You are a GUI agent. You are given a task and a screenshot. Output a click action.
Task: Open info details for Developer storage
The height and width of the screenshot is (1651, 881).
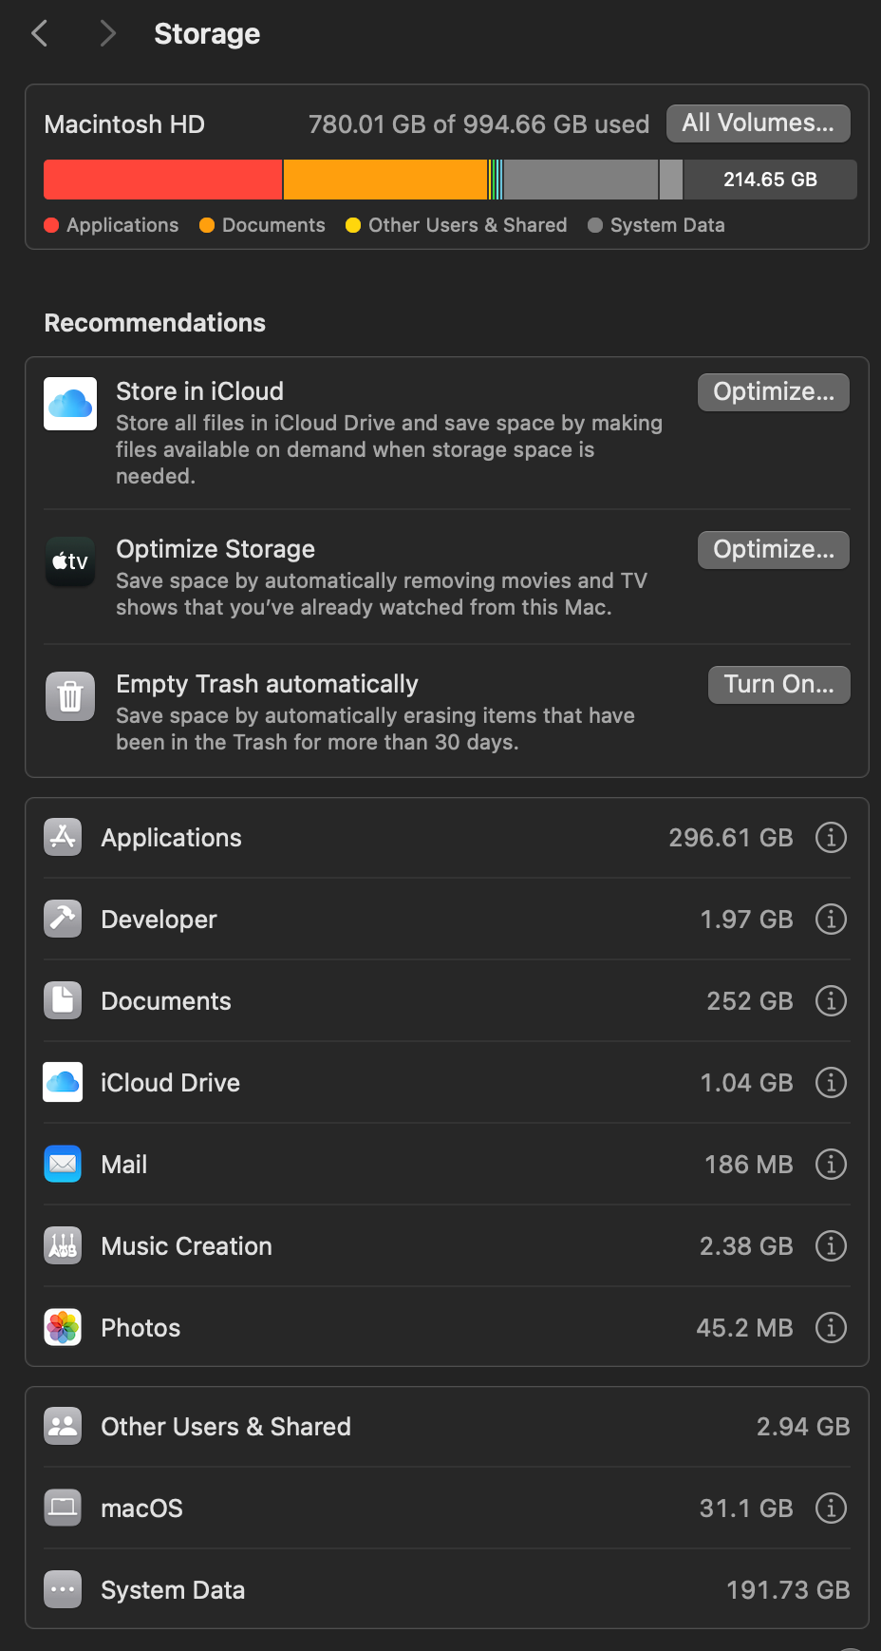click(x=831, y=920)
